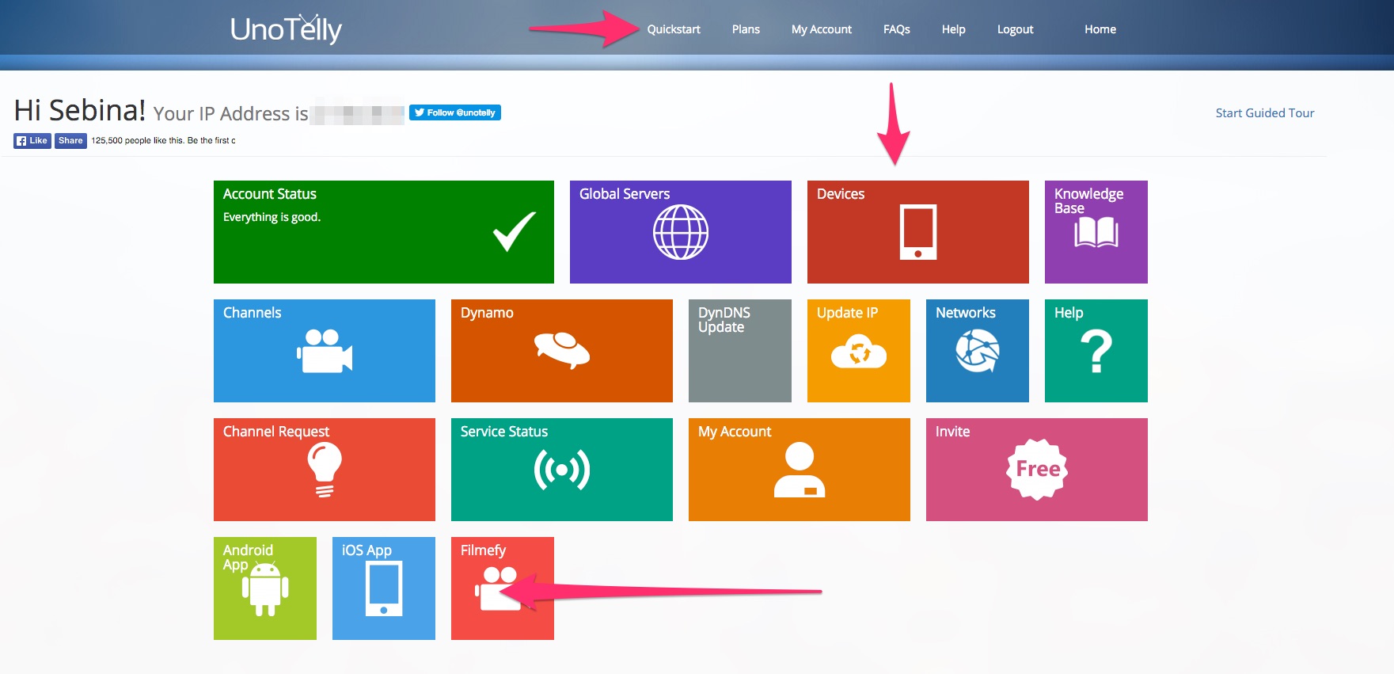Go to Plans in the navigation bar
Screen dimensions: 1394x674
tap(746, 29)
